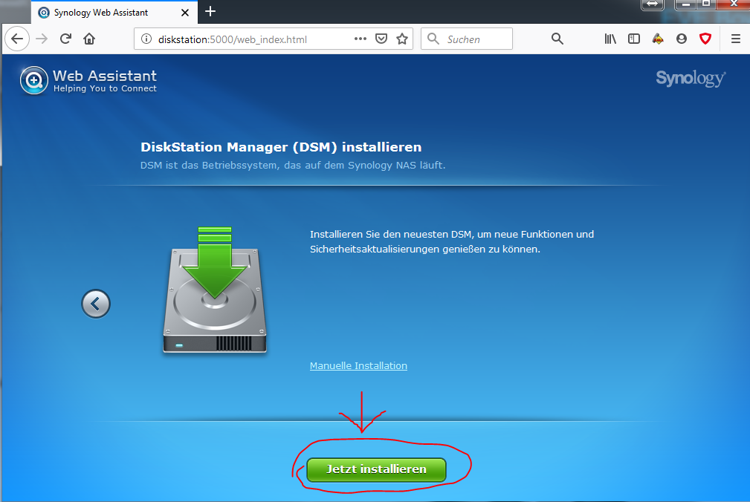This screenshot has height=502, width=750.
Task: Click the red shield extension icon
Action: [x=705, y=39]
